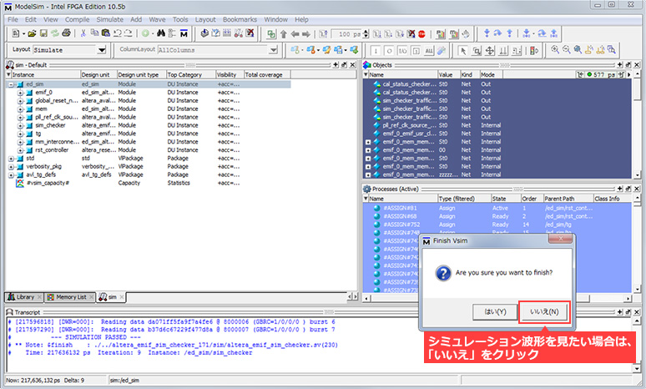The width and height of the screenshot is (646, 389).
Task: Click the run length 100 ps field
Action: click(346, 33)
